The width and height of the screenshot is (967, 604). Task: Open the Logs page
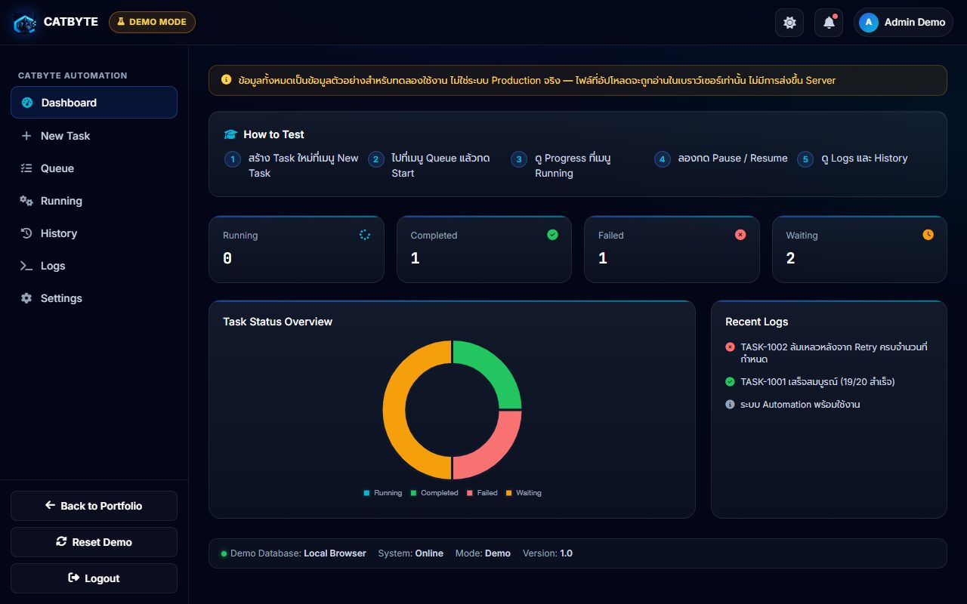(94, 266)
